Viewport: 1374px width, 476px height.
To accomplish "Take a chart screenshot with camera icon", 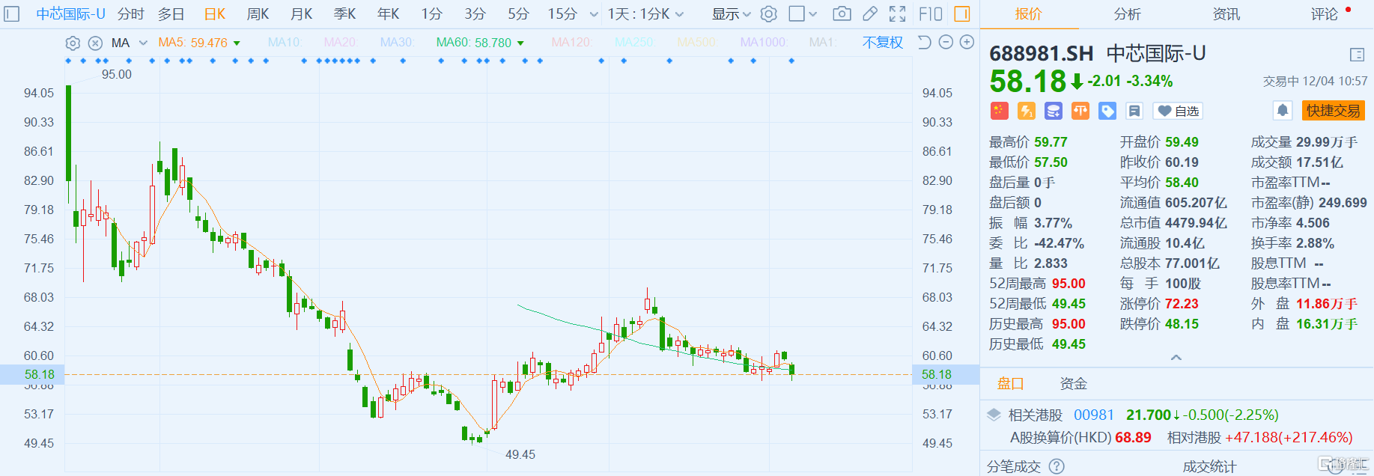I will point(842,13).
